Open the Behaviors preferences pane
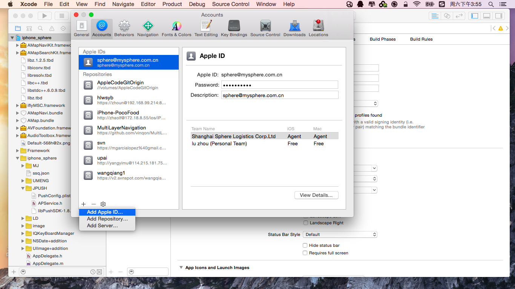Screen dimensions: 515x289 (124, 29)
